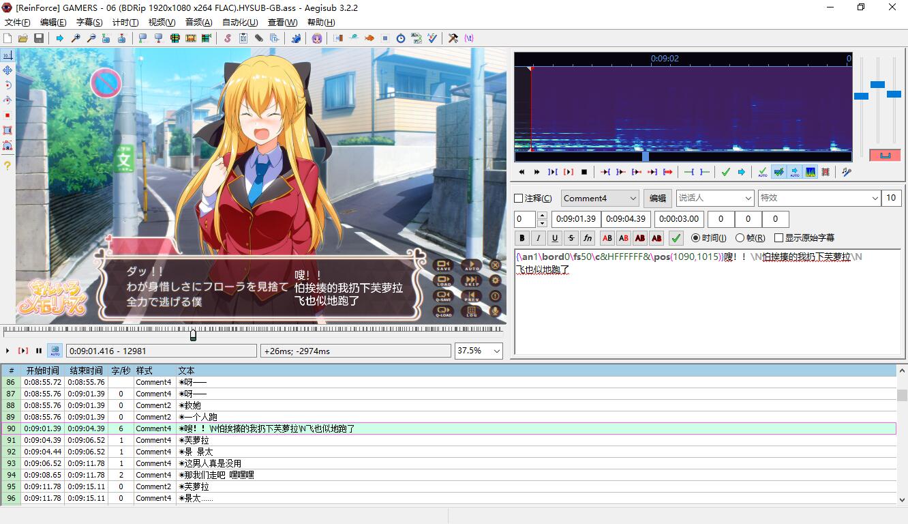
Task: Click the override tags \t toolbar icon
Action: (469, 38)
